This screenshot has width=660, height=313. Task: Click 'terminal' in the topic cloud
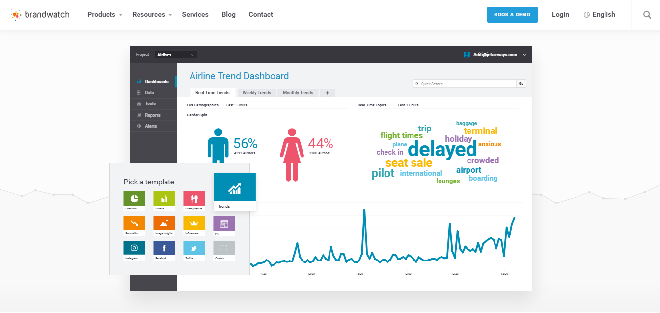pos(481,131)
